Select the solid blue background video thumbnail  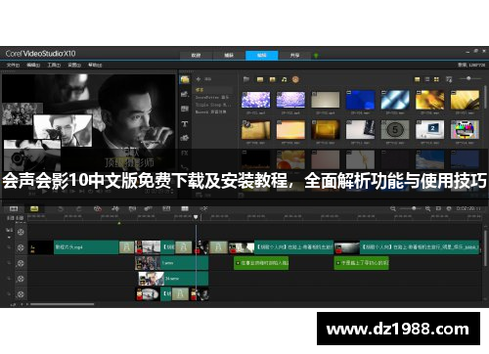coord(360,100)
